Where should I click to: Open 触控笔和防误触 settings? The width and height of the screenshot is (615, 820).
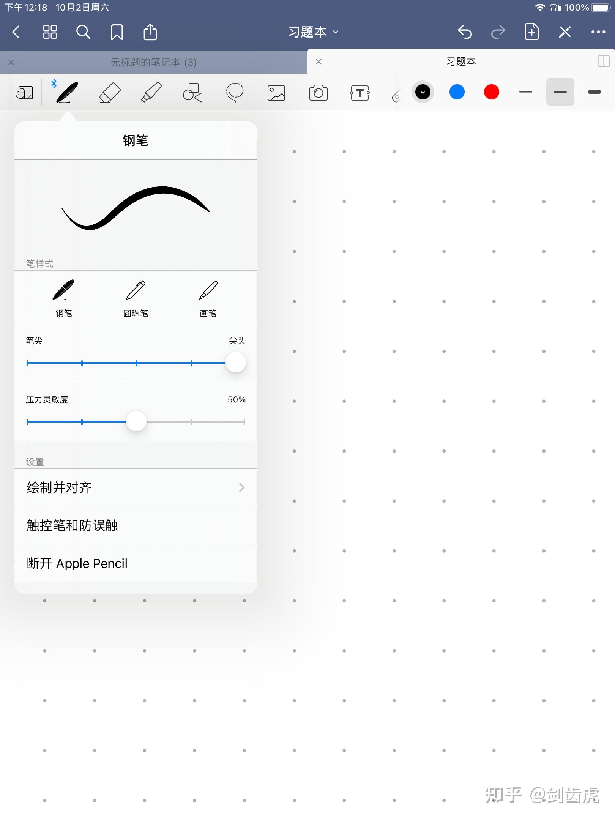136,525
